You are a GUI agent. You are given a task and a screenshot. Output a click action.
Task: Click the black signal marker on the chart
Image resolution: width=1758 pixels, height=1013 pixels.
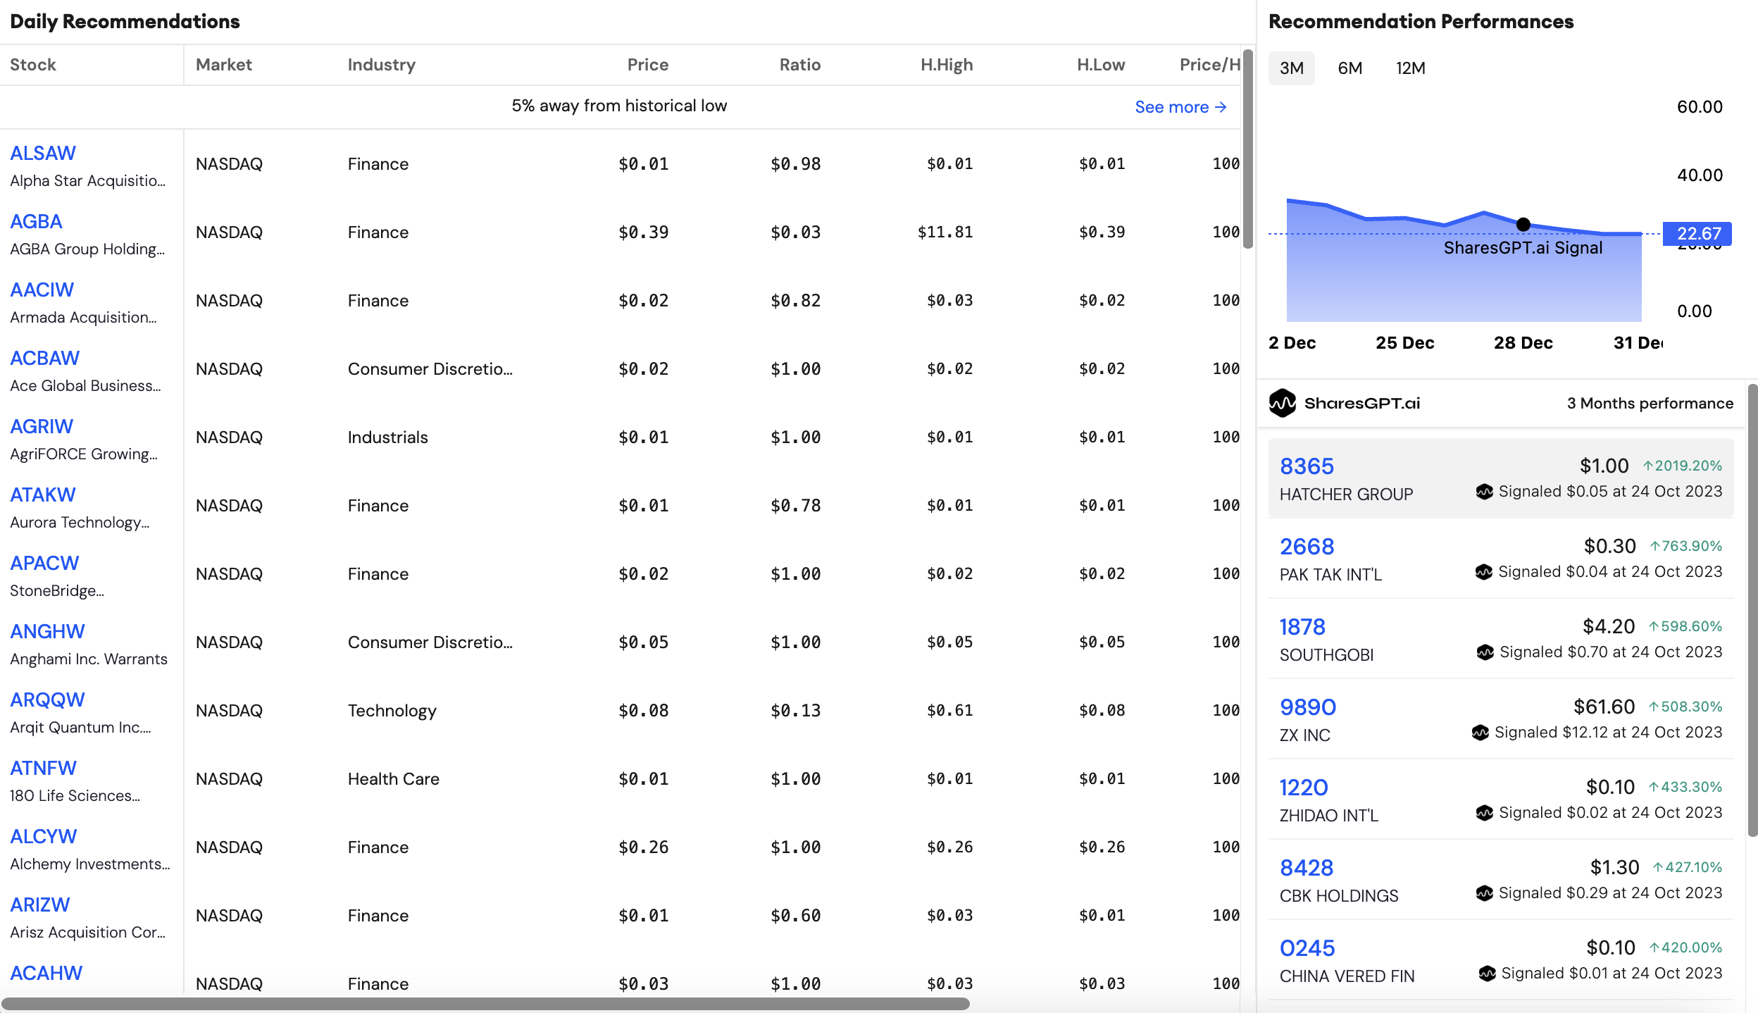[1523, 225]
